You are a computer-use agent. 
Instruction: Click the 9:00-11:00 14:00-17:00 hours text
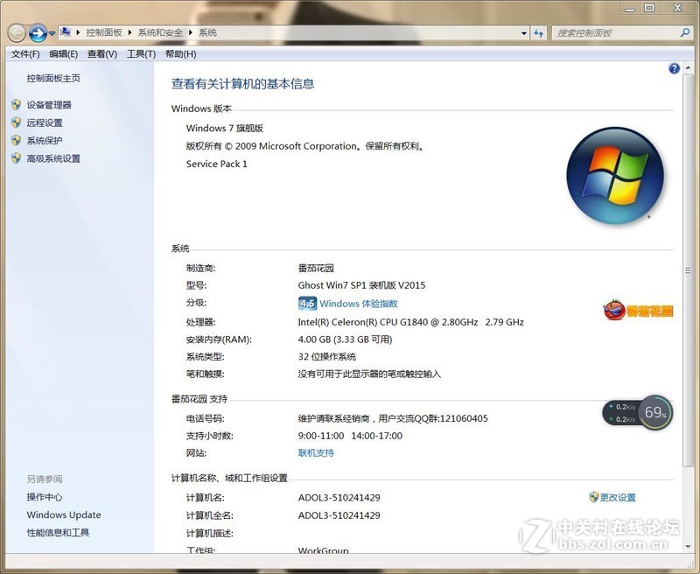pyautogui.click(x=351, y=436)
